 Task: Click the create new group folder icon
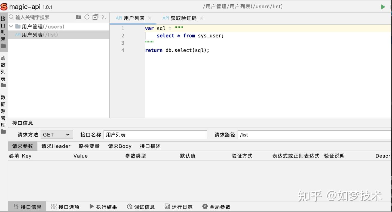tap(78, 17)
